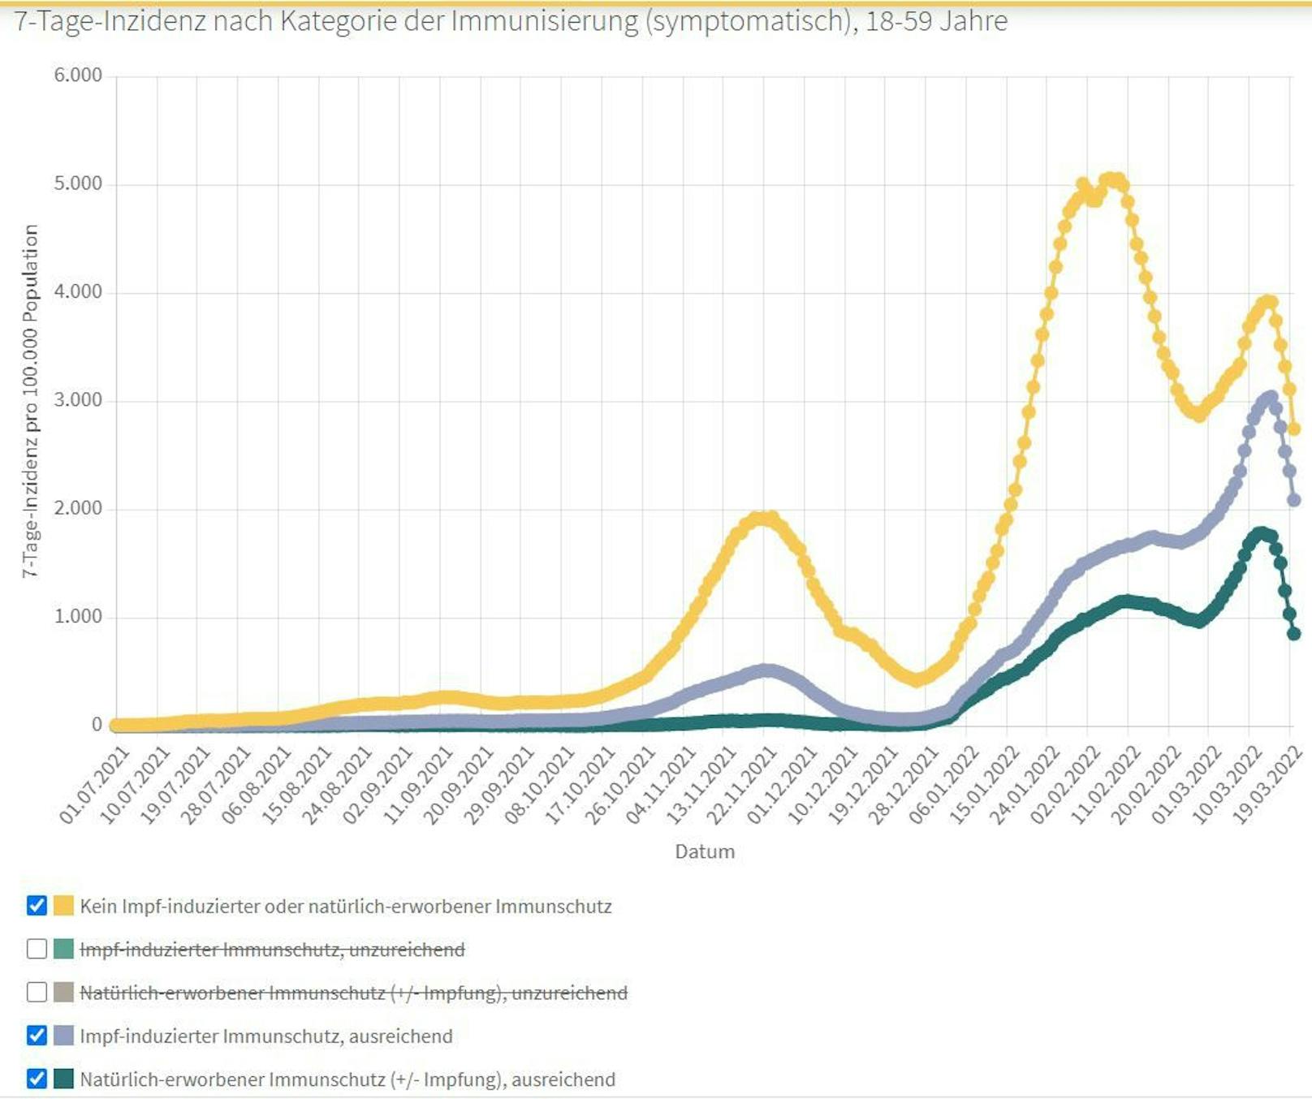Click the beige-gray legend color swatch

click(63, 992)
